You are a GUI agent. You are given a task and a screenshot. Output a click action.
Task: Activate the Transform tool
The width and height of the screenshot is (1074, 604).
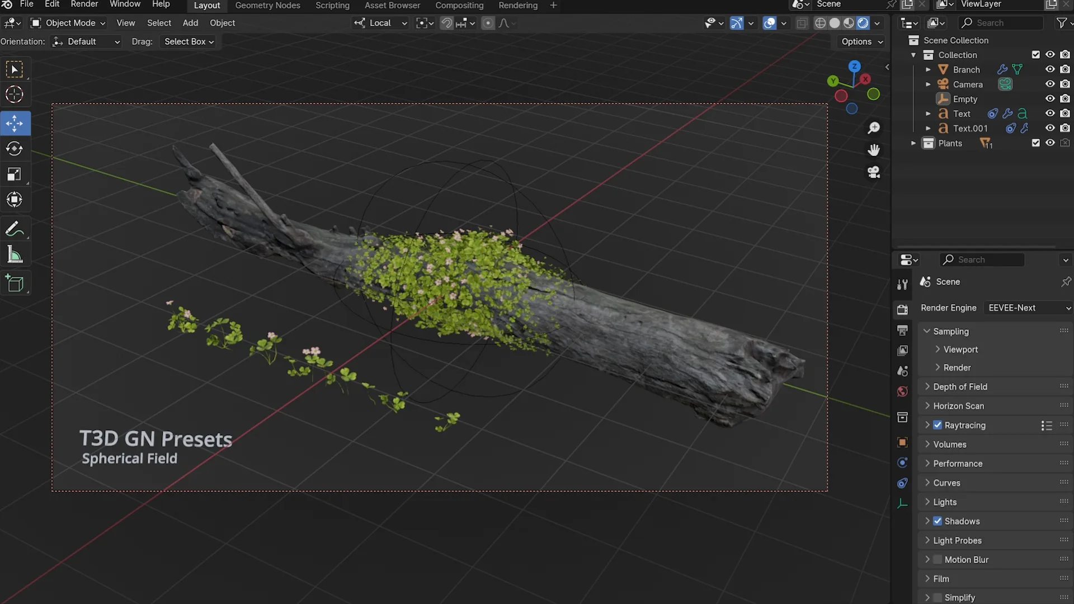pos(15,200)
